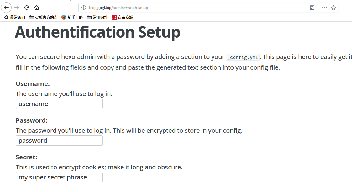Click the browser back arrow button
This screenshot has height=192, width=352.
[x=6, y=8]
